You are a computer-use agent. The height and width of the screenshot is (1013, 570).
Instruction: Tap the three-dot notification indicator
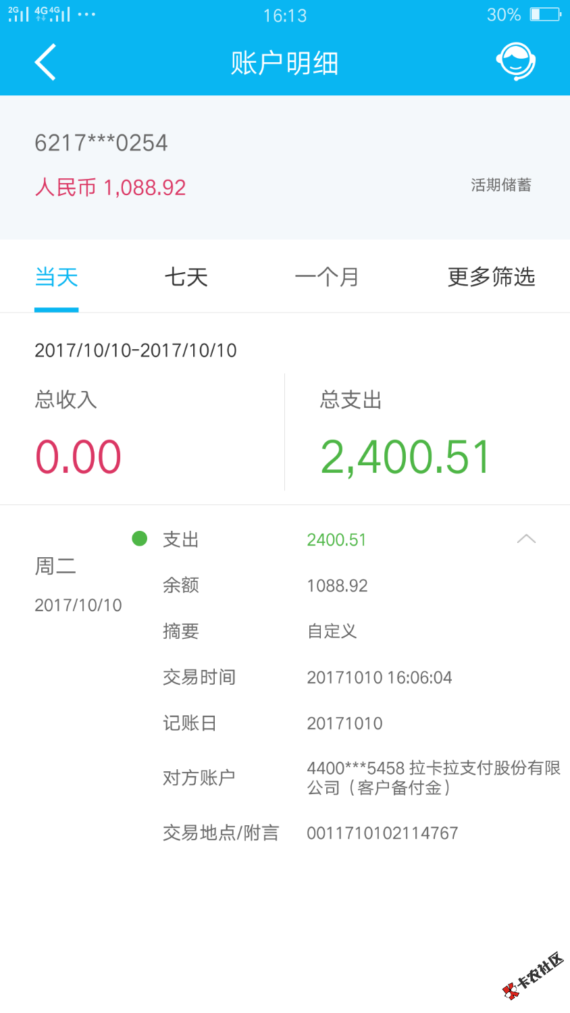coord(86,14)
